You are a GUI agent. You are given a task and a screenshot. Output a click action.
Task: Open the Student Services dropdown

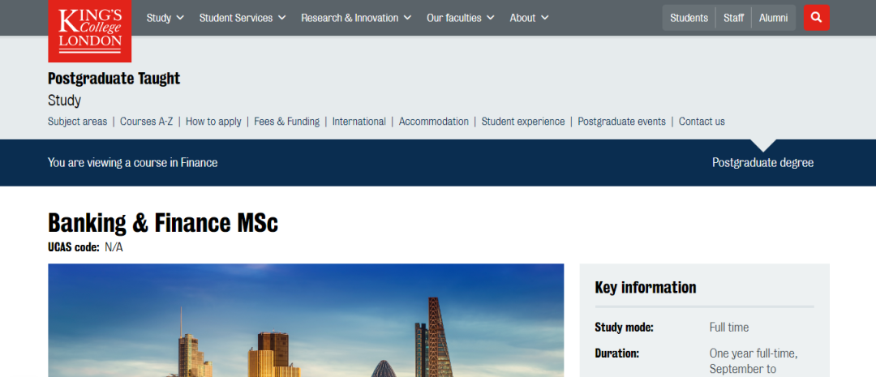[x=242, y=18]
